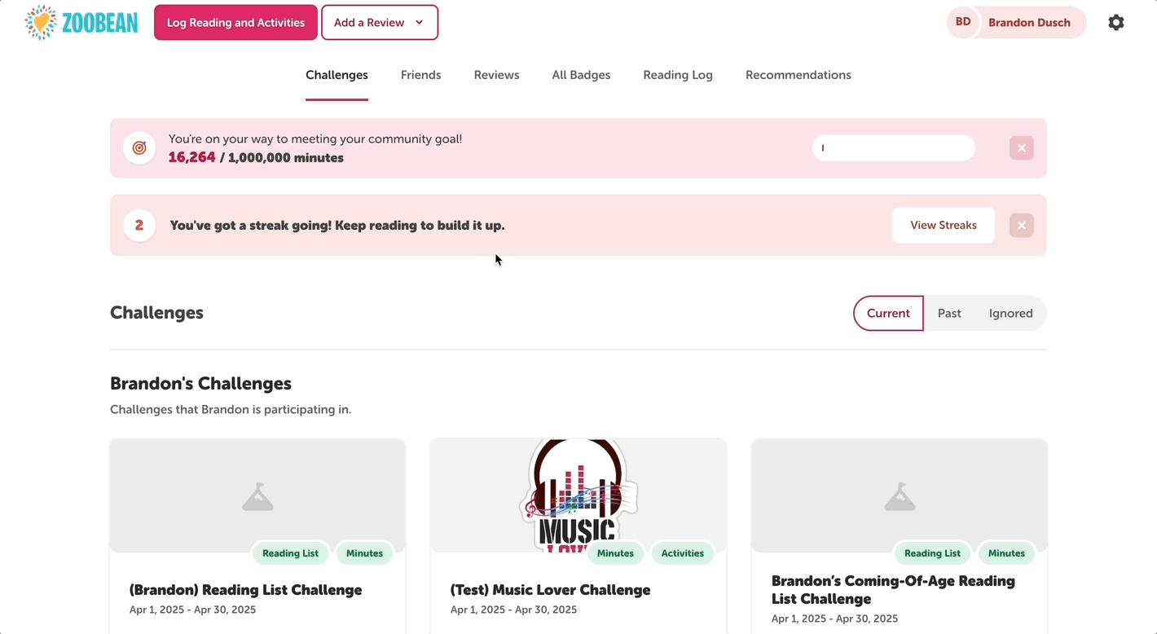The height and width of the screenshot is (634, 1157).
Task: Select the Current challenges filter
Action: (x=888, y=313)
